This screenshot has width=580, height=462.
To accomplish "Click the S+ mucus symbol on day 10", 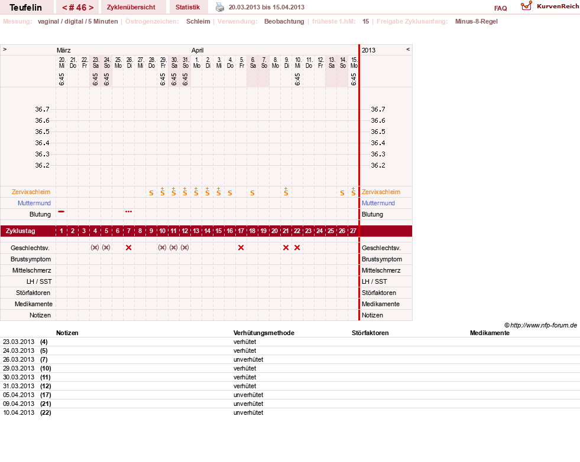I will 163,192.
